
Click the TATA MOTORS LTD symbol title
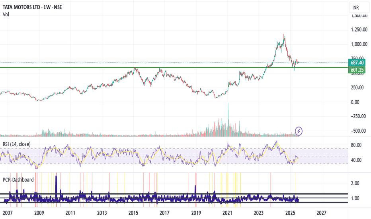pos(32,7)
